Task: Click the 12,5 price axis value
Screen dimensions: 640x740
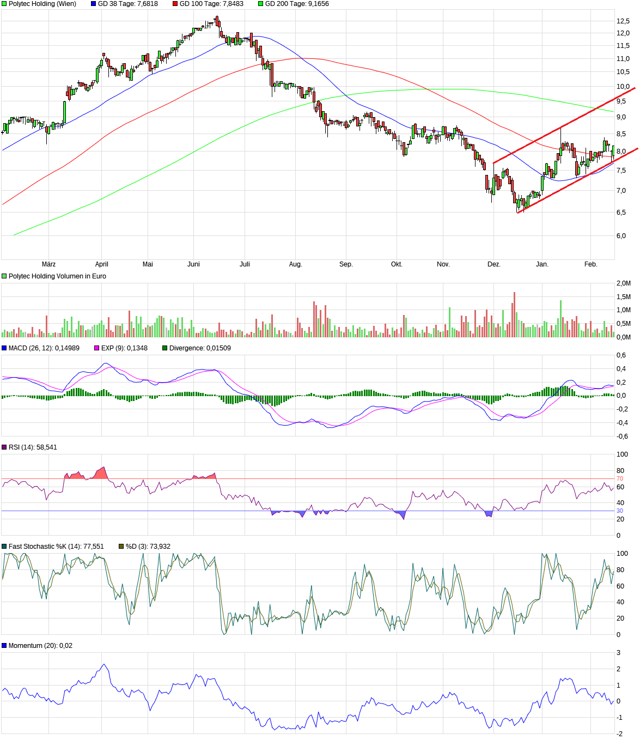Action: [623, 21]
